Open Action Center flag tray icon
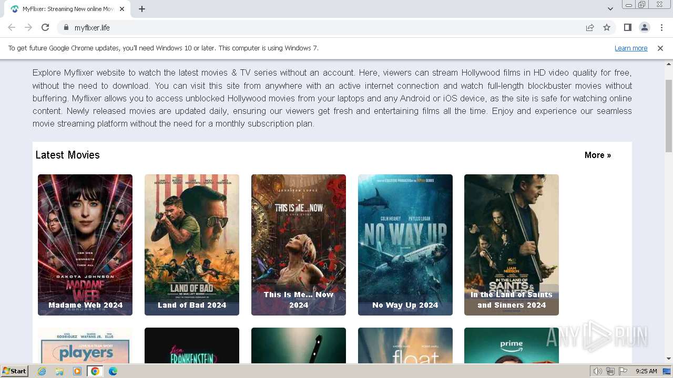The height and width of the screenshot is (378, 673). coord(623,371)
